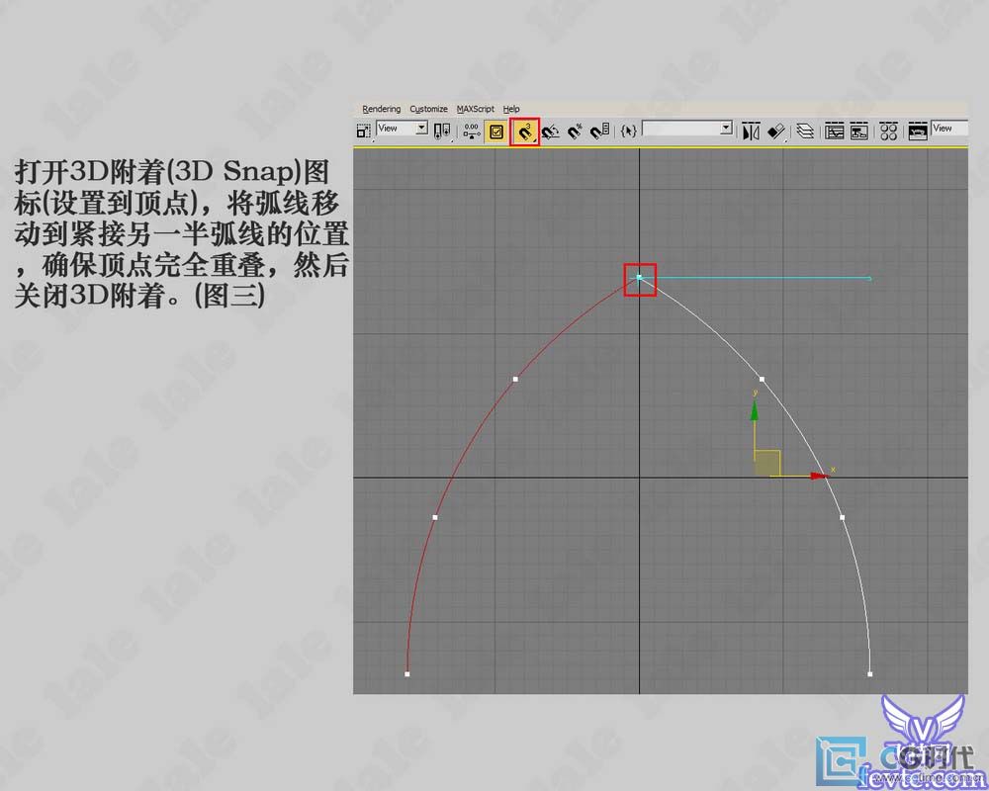Select the red arc's lower middle vertex

(x=434, y=517)
